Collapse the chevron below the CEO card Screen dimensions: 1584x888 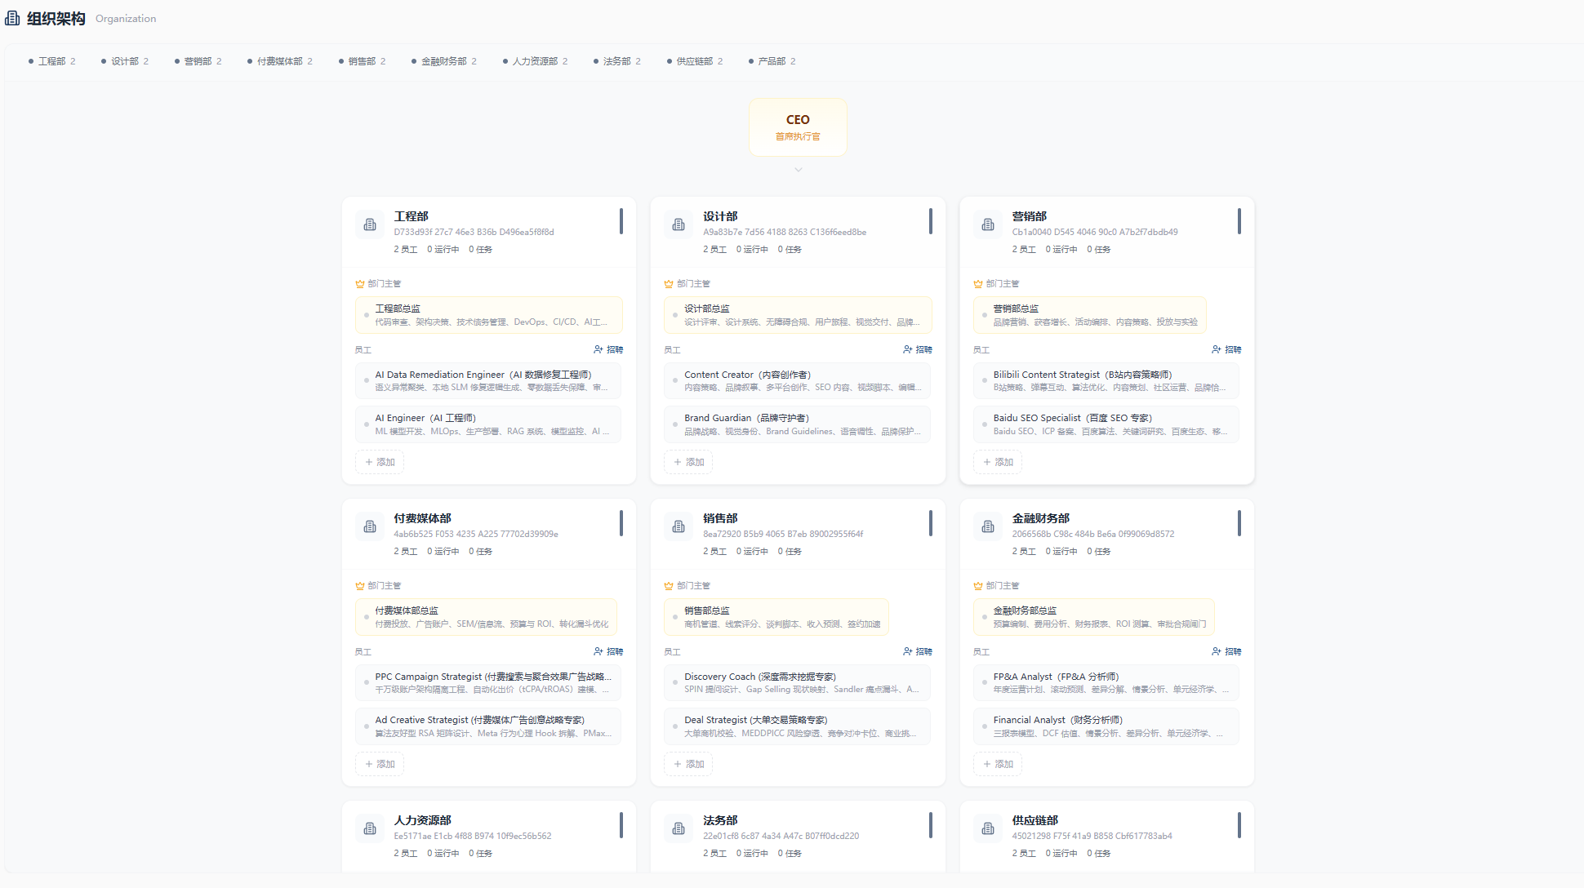(798, 170)
